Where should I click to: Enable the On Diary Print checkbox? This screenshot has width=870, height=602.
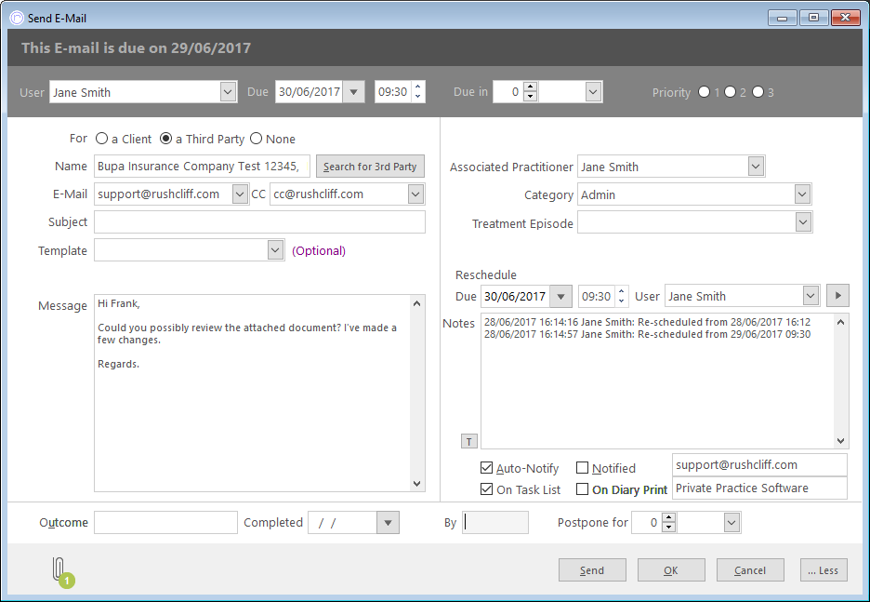[x=582, y=489]
